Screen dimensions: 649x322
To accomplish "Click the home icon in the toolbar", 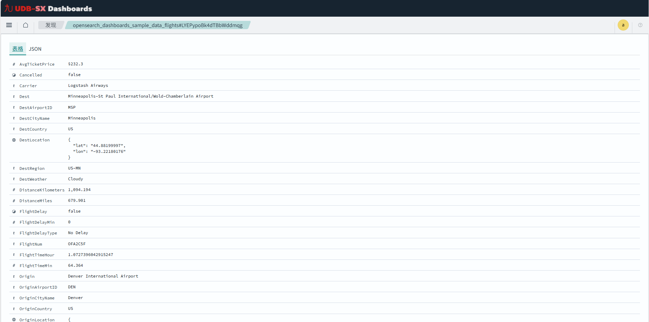I will tap(25, 25).
